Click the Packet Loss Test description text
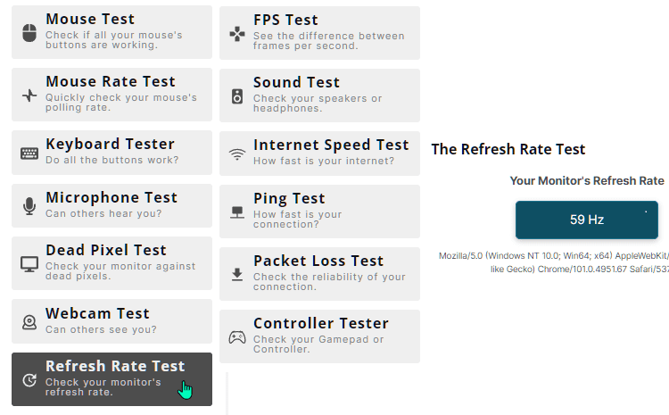669x415 pixels. point(329,282)
